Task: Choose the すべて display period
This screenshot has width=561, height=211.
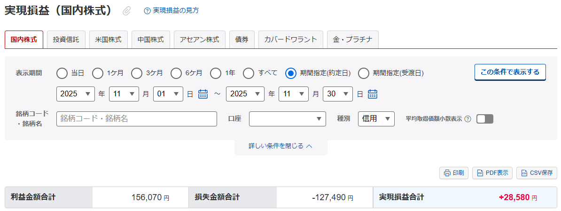Action: pos(249,73)
